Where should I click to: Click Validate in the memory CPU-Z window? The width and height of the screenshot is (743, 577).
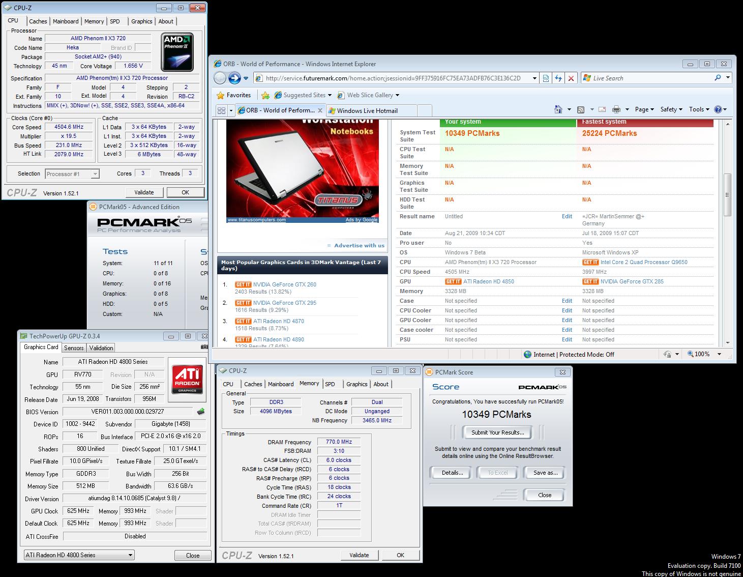pyautogui.click(x=359, y=555)
